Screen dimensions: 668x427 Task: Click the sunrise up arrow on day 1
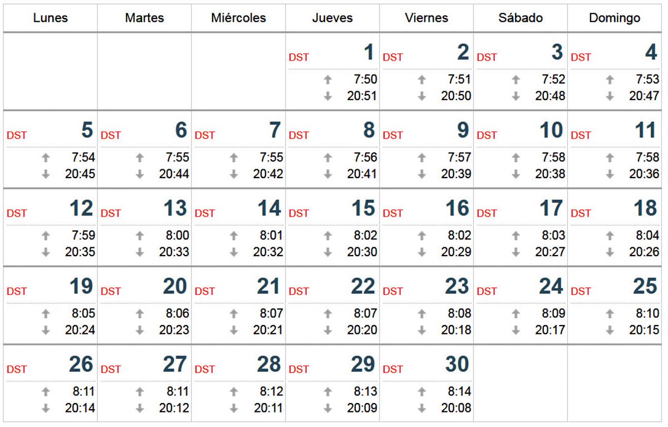(x=328, y=80)
